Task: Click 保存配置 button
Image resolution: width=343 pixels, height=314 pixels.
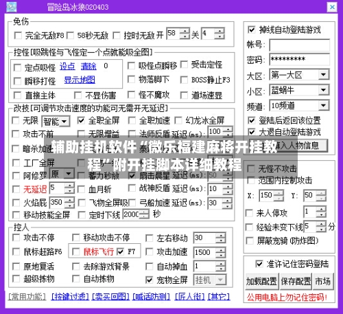Action: click(x=296, y=281)
